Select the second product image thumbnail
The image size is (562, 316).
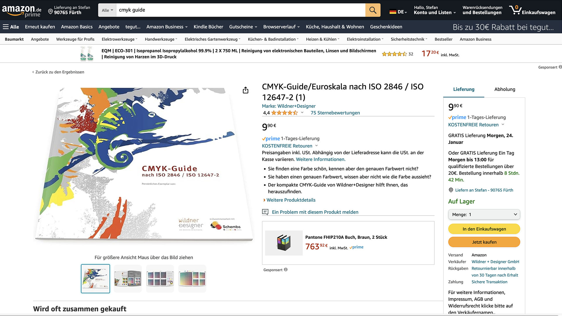pyautogui.click(x=128, y=278)
